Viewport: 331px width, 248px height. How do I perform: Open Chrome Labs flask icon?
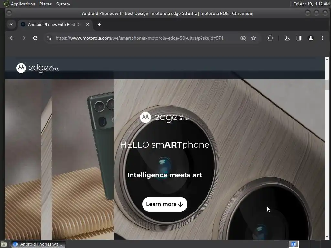(287, 38)
